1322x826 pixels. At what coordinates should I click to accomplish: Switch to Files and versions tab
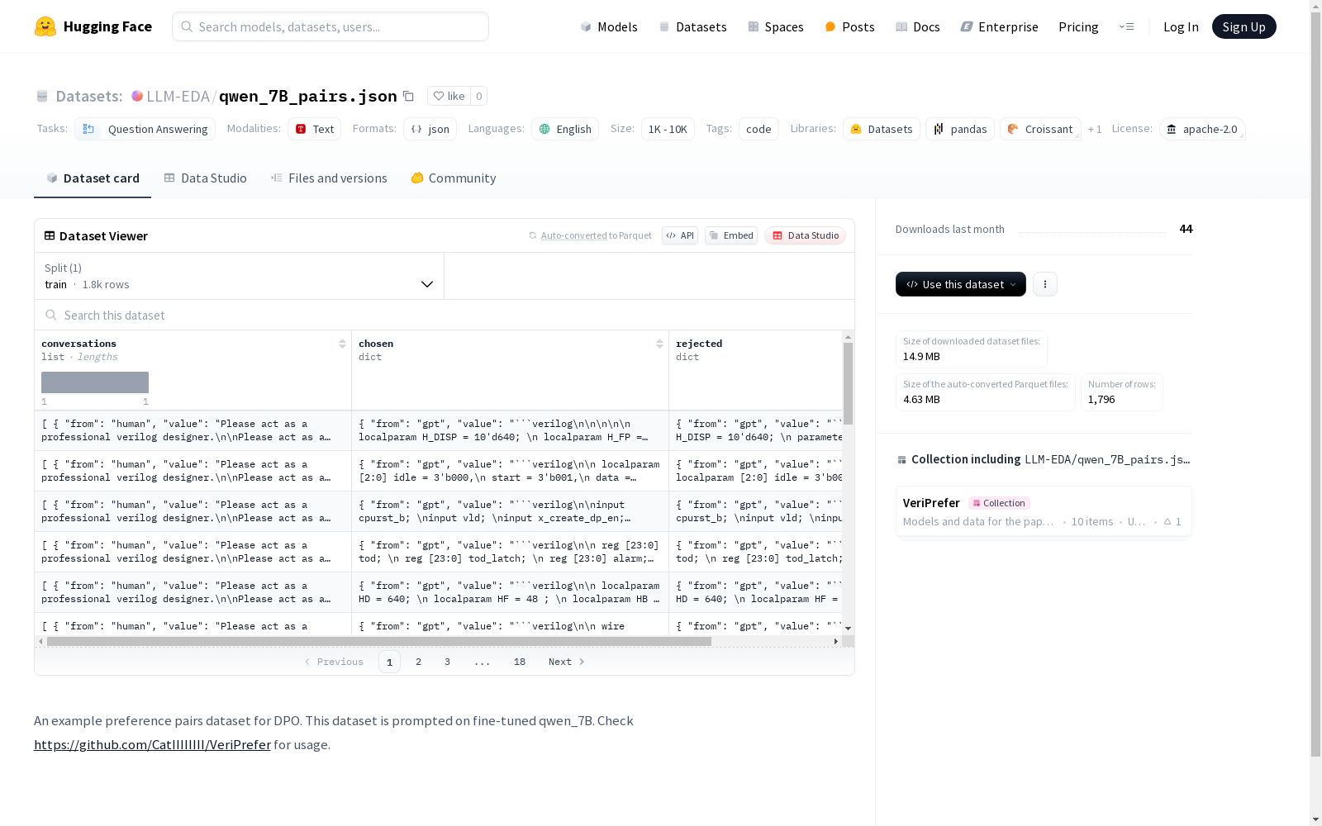click(x=329, y=178)
